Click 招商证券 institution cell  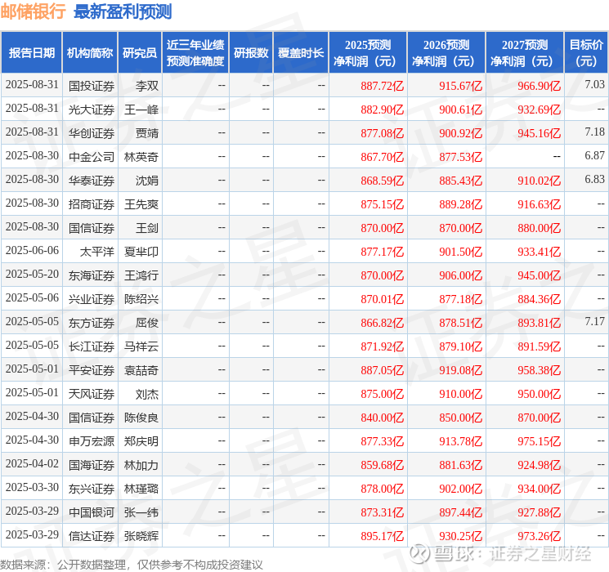click(x=92, y=204)
